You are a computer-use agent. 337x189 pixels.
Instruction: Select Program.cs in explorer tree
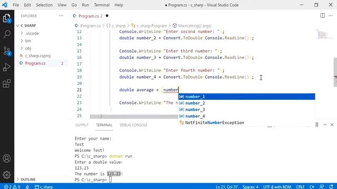(x=35, y=63)
